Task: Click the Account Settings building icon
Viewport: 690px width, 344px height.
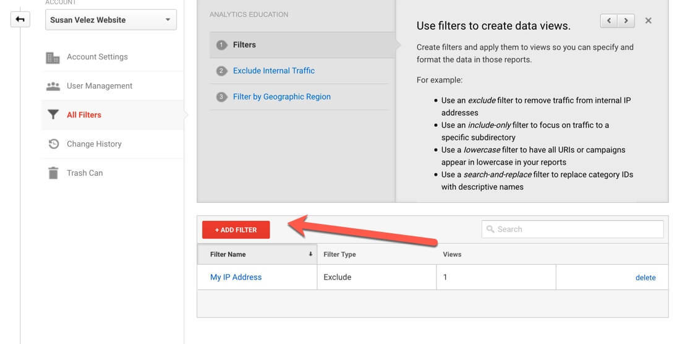Action: point(53,57)
